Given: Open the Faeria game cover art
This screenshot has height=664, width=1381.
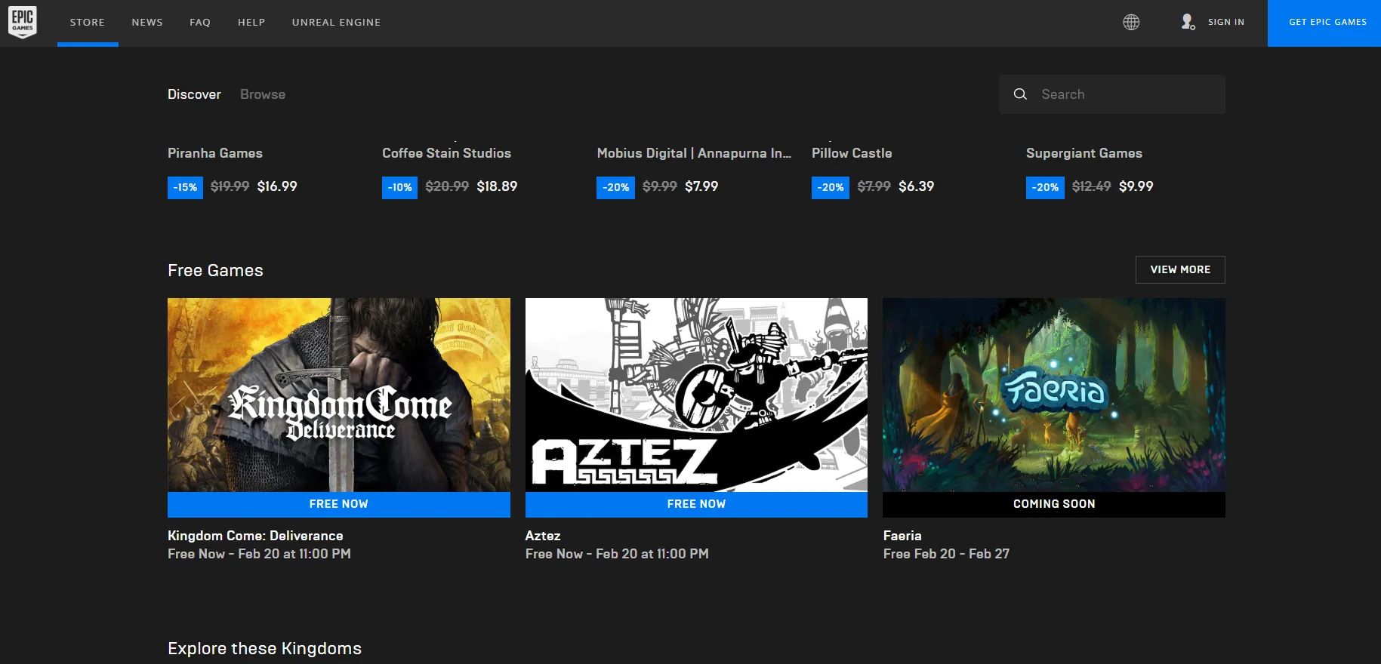Looking at the screenshot, I should click(x=1054, y=395).
